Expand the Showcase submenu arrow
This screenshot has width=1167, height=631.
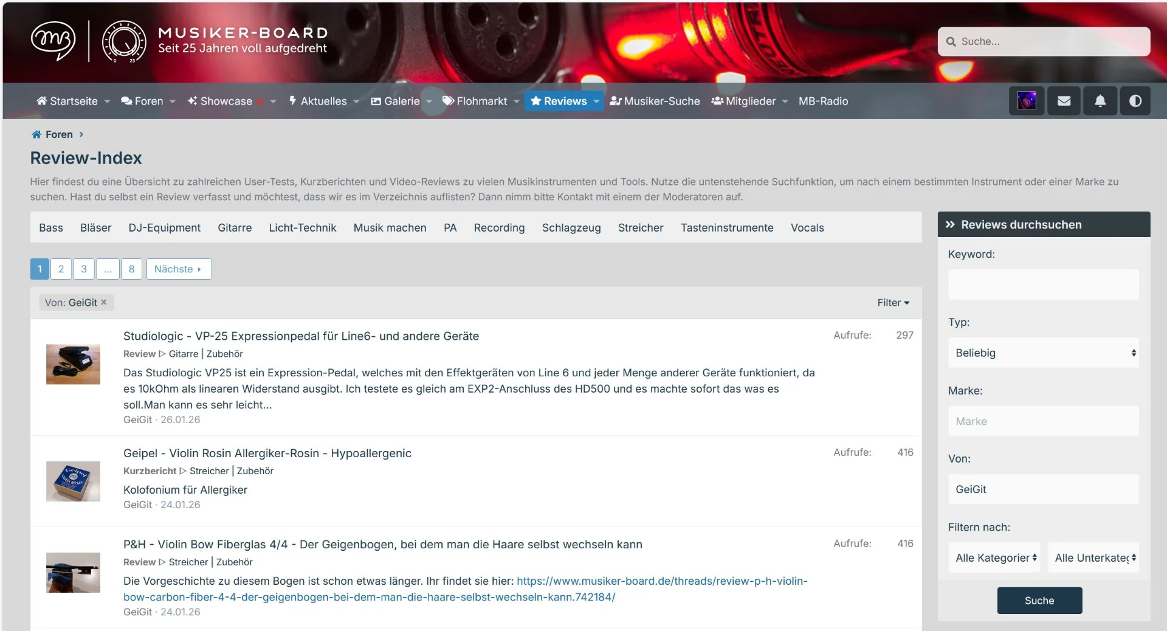[x=274, y=102]
